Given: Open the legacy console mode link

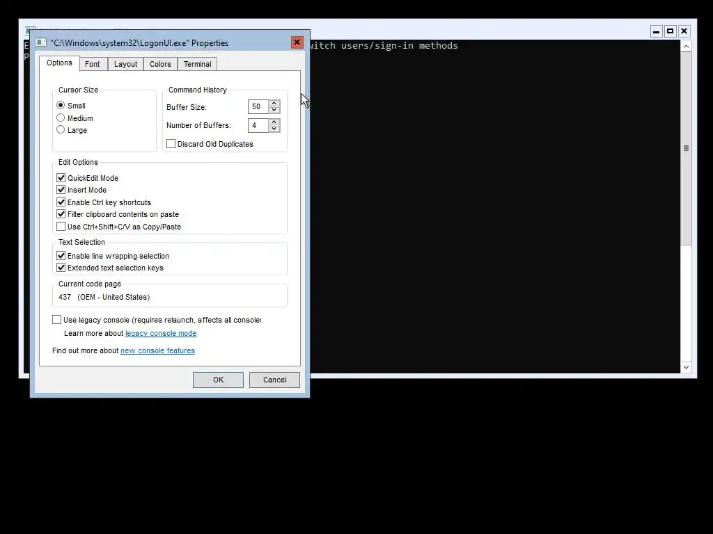Looking at the screenshot, I should point(161,333).
